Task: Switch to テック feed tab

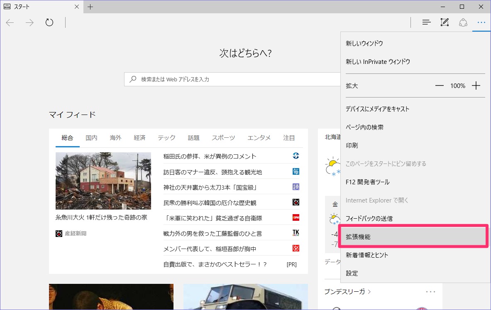Action: tap(166, 138)
